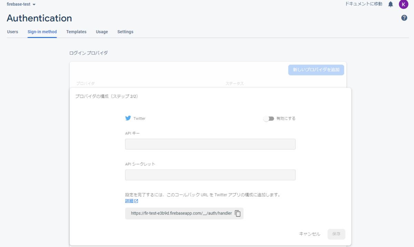
Task: Click the 保存 button
Action: click(336, 234)
